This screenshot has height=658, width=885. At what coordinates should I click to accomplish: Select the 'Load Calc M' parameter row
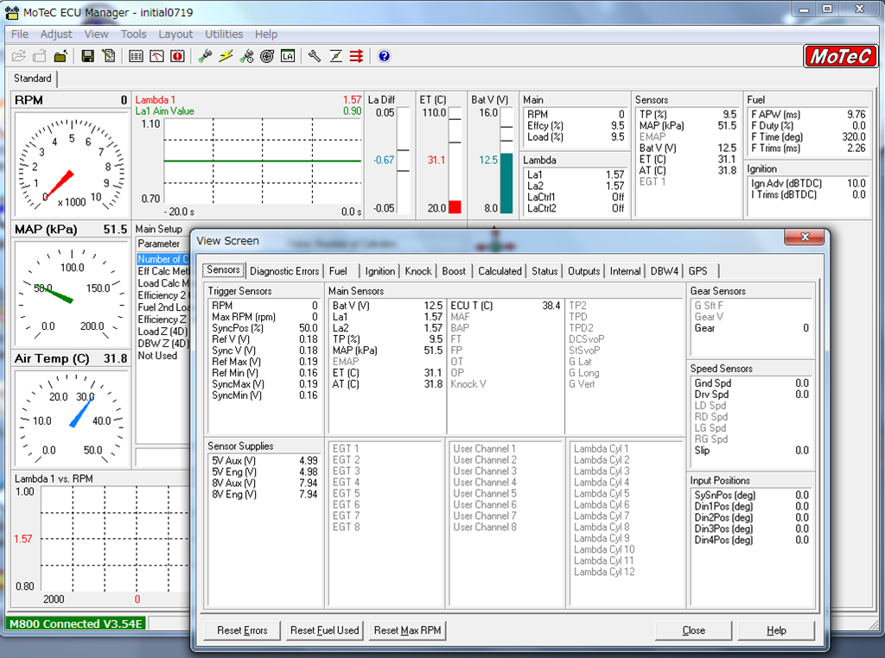click(x=163, y=283)
